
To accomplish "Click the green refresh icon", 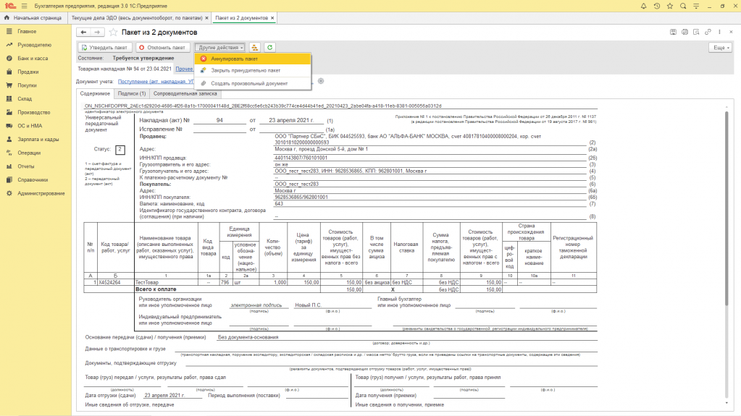I will tap(269, 47).
